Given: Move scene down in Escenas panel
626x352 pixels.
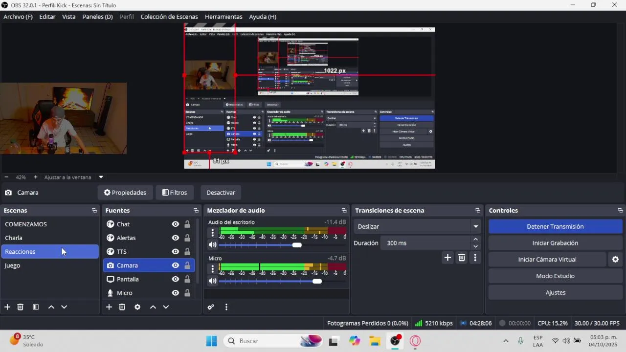Looking at the screenshot, I should [64, 307].
